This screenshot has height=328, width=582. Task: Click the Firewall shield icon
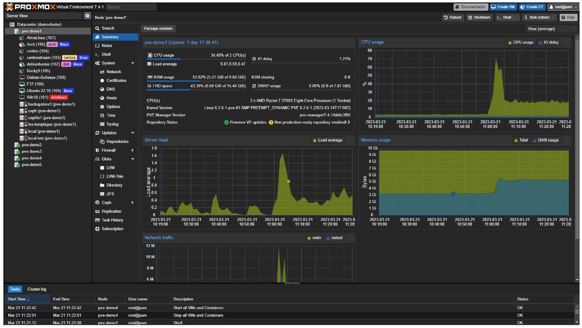pyautogui.click(x=97, y=150)
